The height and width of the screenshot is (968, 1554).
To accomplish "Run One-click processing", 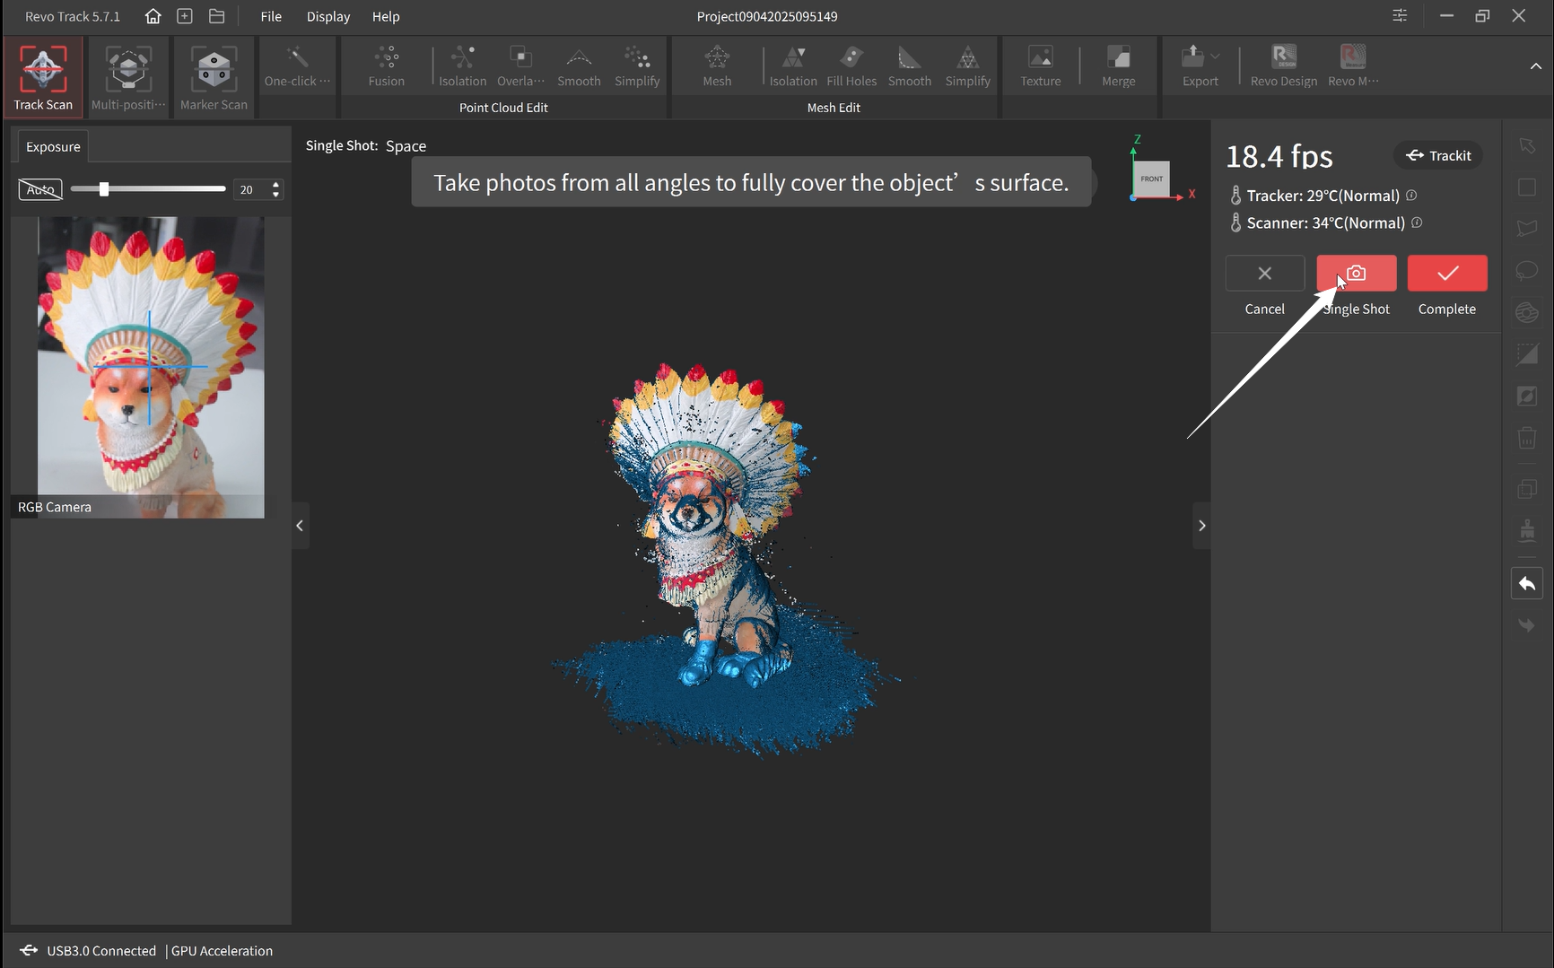I will tap(297, 67).
